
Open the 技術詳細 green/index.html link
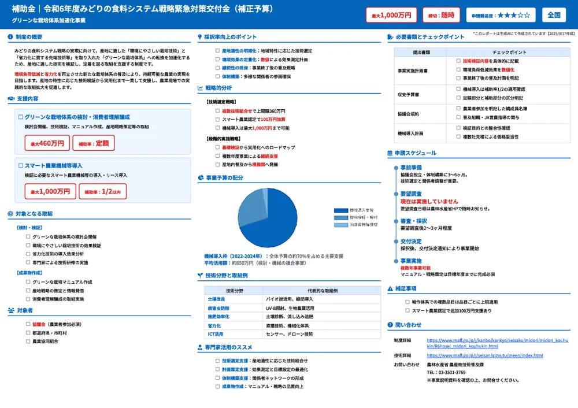[x=484, y=355]
